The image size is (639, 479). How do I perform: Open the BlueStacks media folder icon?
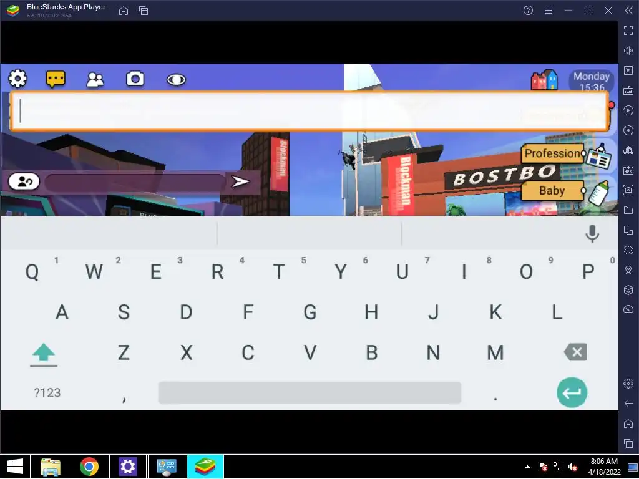tap(628, 210)
